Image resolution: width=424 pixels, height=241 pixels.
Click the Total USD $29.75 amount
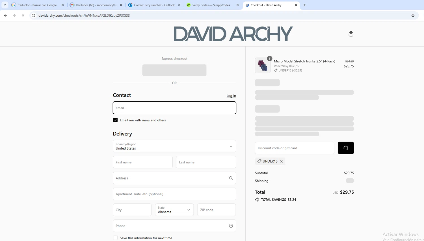[347, 192]
